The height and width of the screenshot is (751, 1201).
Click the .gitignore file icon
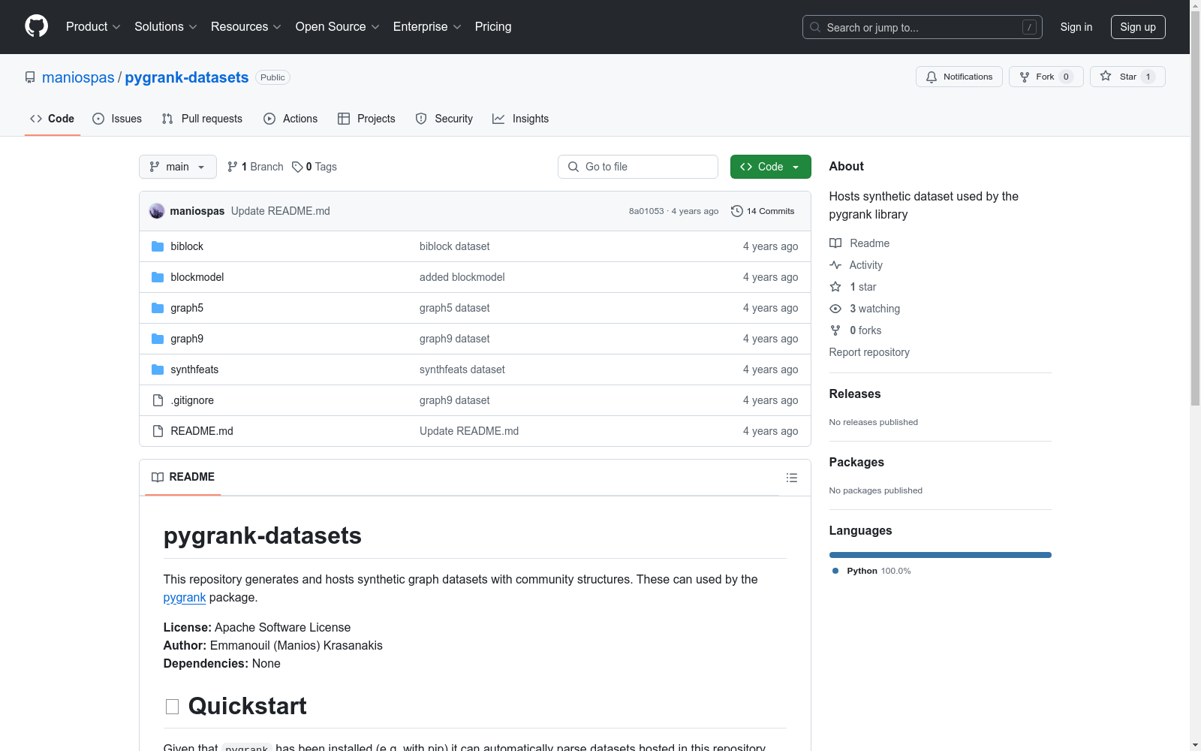[158, 400]
